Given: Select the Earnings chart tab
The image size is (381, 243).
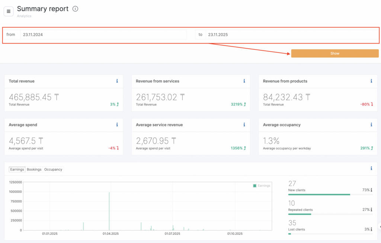Looking at the screenshot, I should pyautogui.click(x=17, y=169).
